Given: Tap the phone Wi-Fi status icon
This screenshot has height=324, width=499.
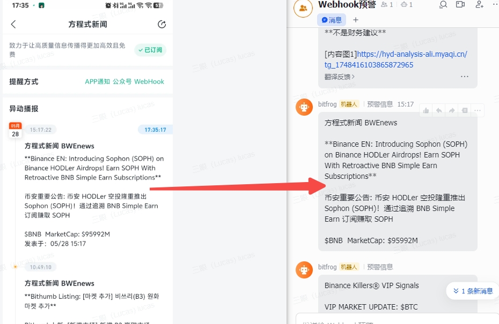Looking at the screenshot, I should coord(148,5).
